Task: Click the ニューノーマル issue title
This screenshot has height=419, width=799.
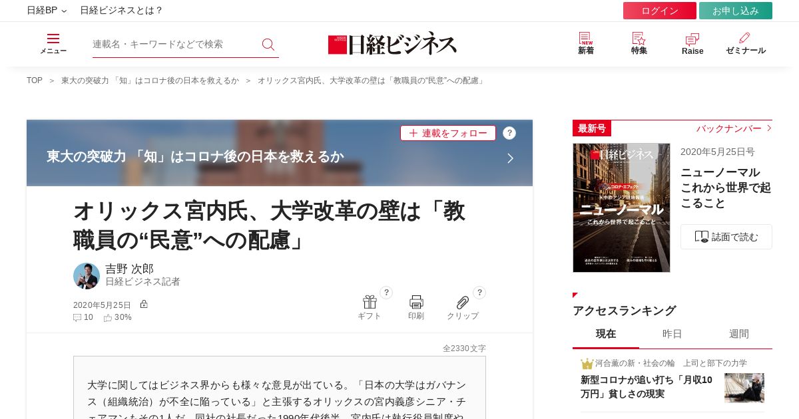Action: (726, 188)
